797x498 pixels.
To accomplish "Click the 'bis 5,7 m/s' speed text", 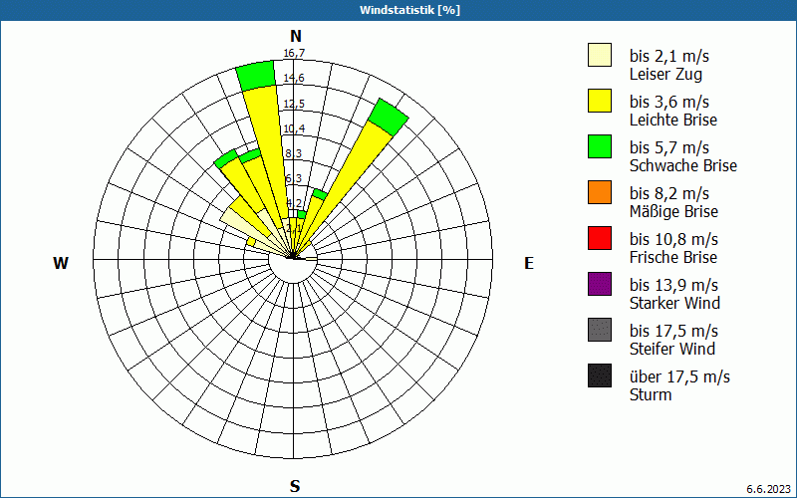I will pyautogui.click(x=668, y=147).
